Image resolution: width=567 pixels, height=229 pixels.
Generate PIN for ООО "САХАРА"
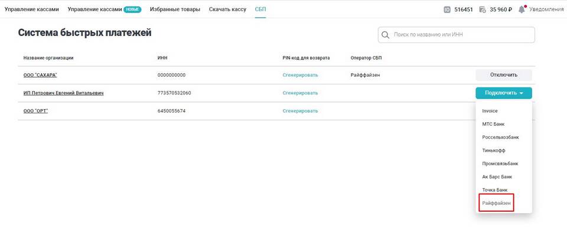[300, 75]
